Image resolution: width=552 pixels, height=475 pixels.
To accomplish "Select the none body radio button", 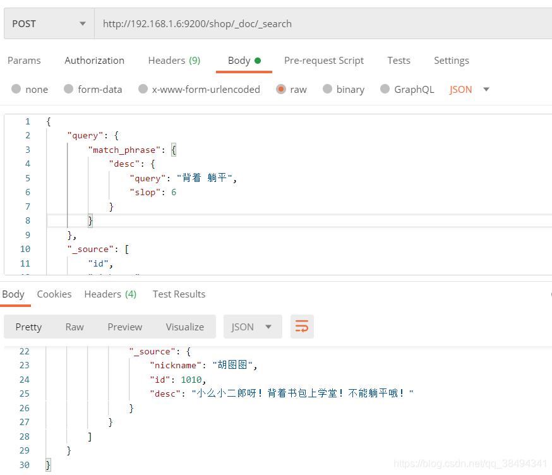I will (16, 89).
